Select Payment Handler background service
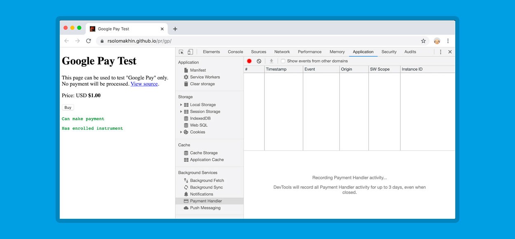Image resolution: width=515 pixels, height=239 pixels. point(209,201)
